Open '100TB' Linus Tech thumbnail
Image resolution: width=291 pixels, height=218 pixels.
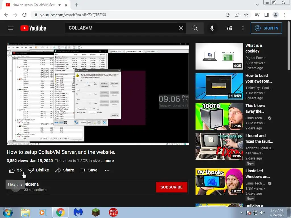219,116
